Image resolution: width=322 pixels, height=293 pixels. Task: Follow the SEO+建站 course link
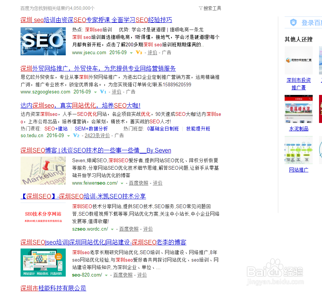pos(56,129)
